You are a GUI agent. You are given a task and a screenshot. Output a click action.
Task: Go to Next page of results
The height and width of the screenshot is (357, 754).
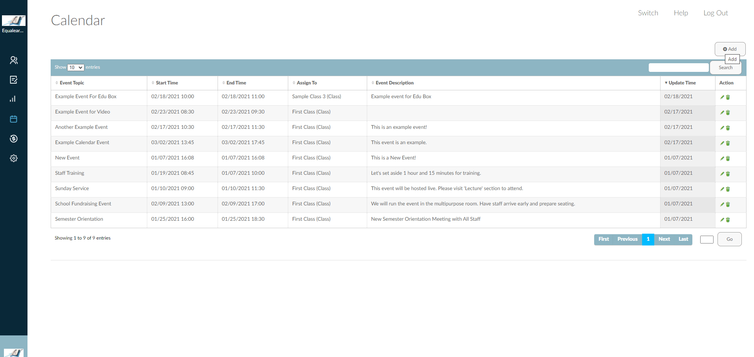click(x=664, y=239)
